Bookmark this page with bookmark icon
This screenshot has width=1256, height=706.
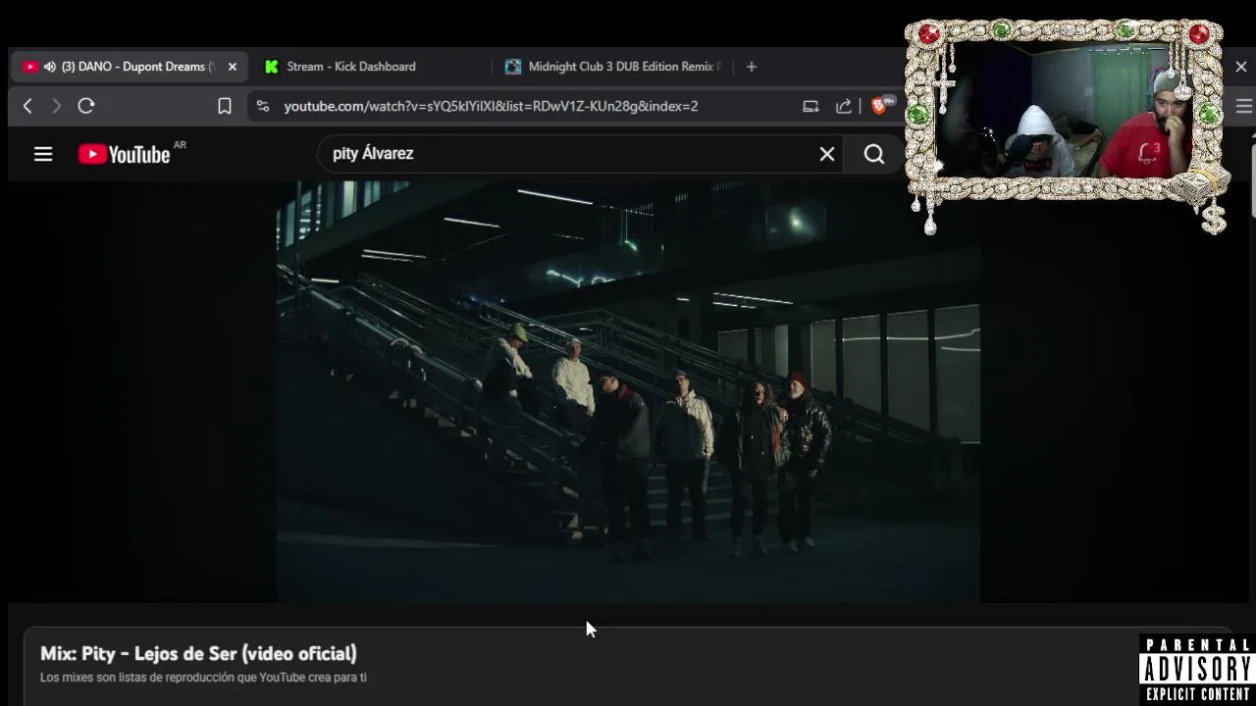pyautogui.click(x=225, y=106)
